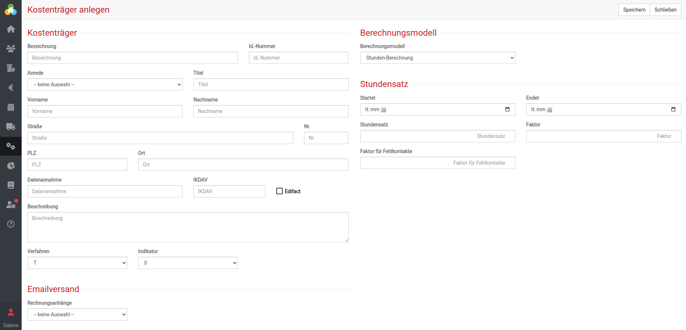Click the Schließen button
The image size is (686, 330).
(x=665, y=10)
